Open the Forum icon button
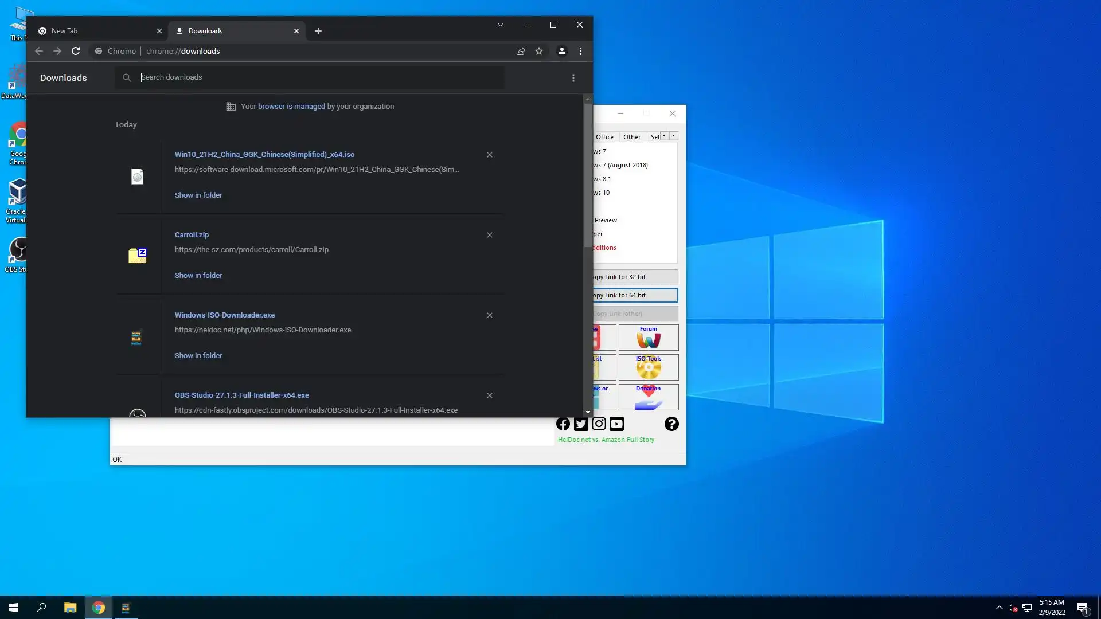This screenshot has width=1101, height=619. 649,338
